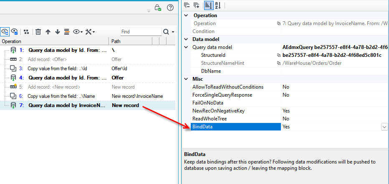Switch property grid to categorized sort

click(208, 5)
